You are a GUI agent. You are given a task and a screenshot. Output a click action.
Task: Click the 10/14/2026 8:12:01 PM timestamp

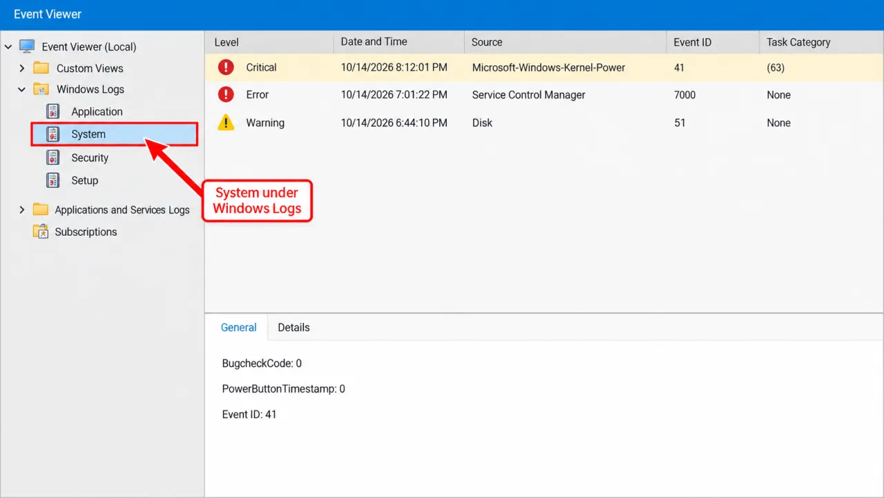394,68
